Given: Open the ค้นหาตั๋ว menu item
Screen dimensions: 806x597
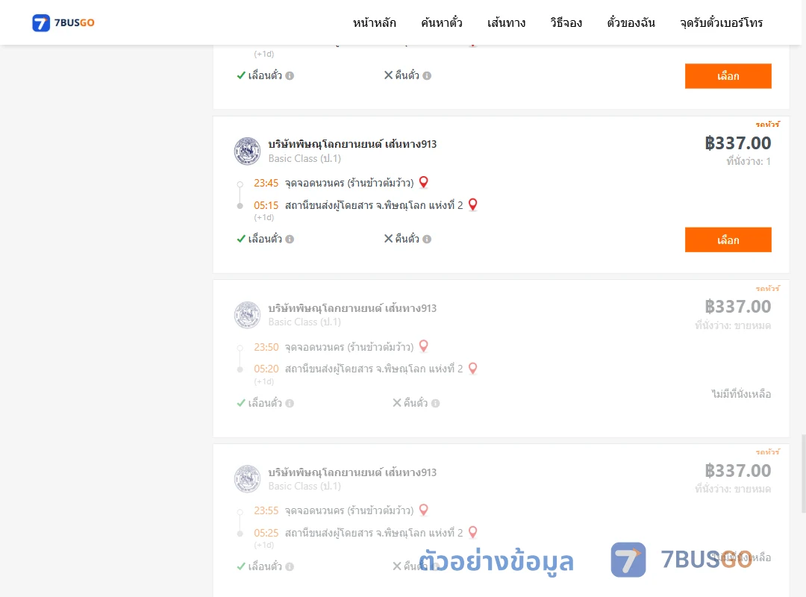Looking at the screenshot, I should pyautogui.click(x=442, y=22).
